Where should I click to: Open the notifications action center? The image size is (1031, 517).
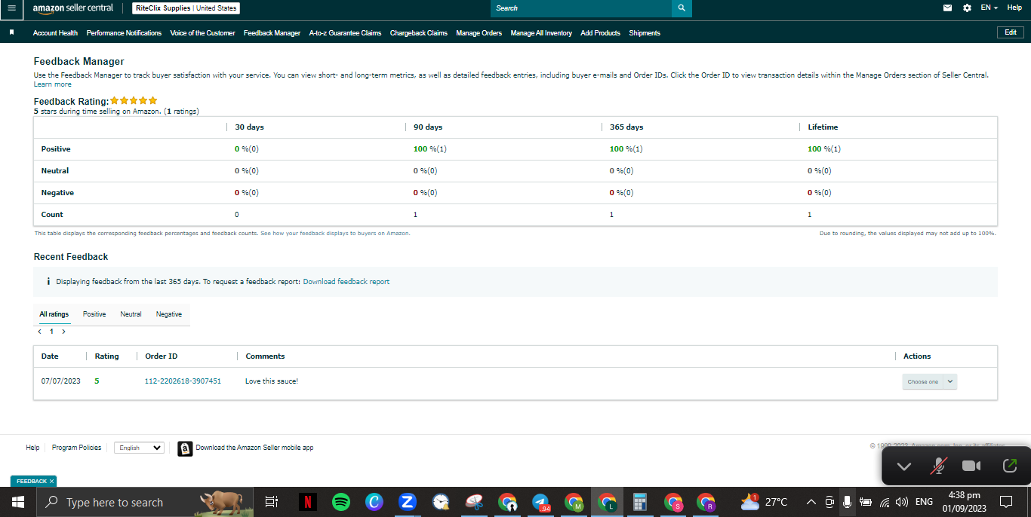pos(1006,502)
